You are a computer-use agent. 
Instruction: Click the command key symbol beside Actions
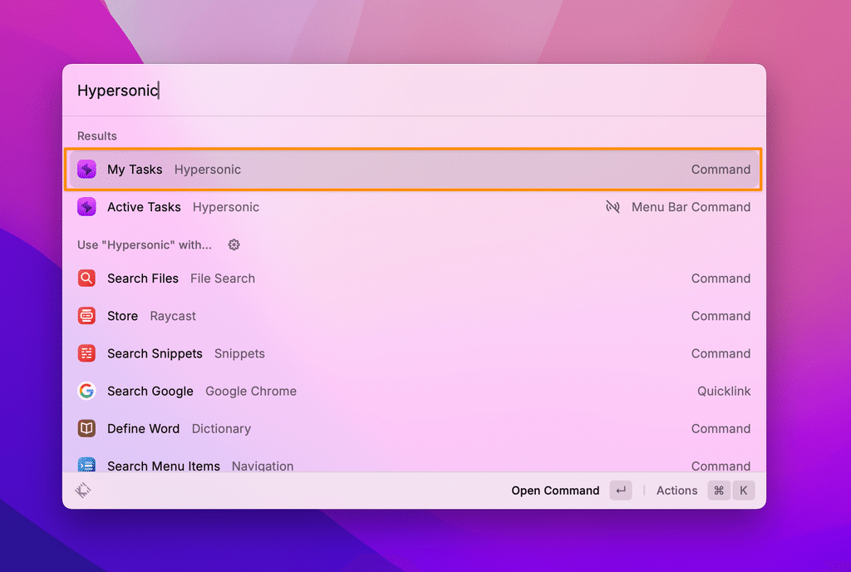click(719, 491)
